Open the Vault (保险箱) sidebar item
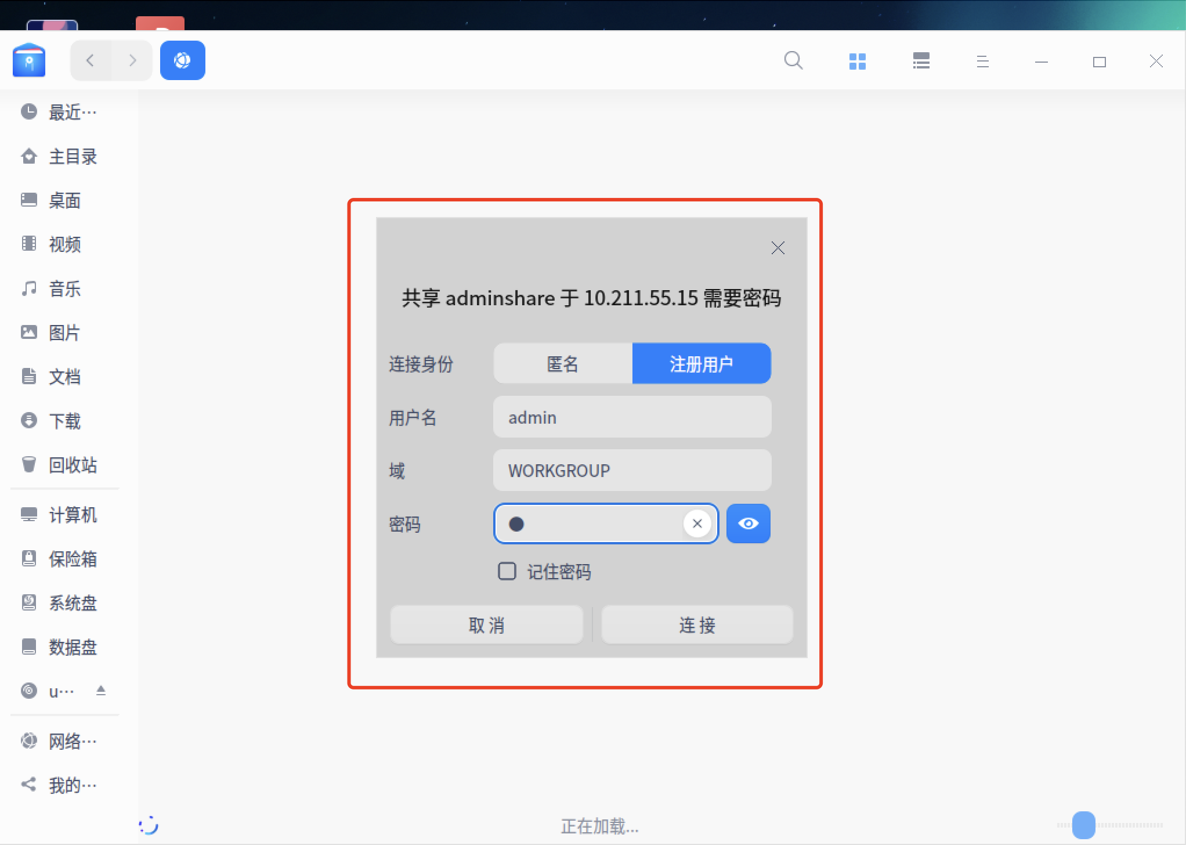Screen dimensions: 1186x845 [72, 559]
